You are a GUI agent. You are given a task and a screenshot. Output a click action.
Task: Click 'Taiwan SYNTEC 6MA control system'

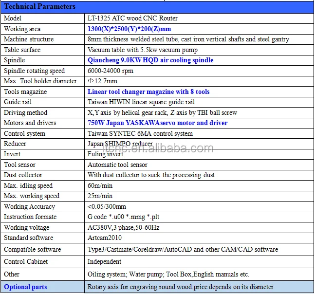140,133
